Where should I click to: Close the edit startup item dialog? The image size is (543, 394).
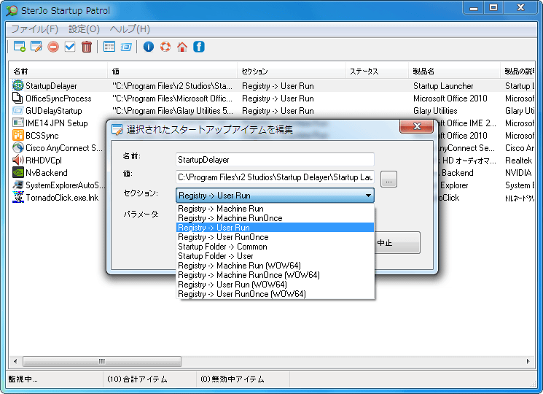[x=417, y=126]
